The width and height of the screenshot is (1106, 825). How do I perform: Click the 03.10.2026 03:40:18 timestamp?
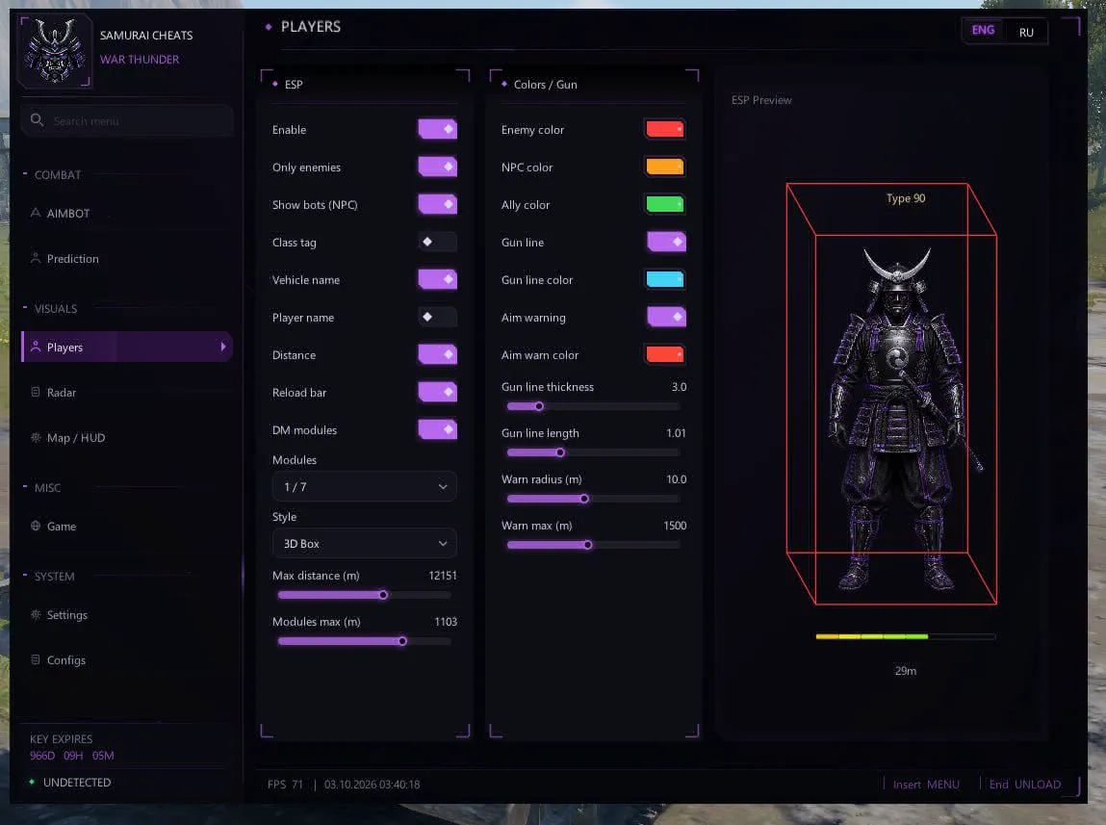click(x=372, y=785)
